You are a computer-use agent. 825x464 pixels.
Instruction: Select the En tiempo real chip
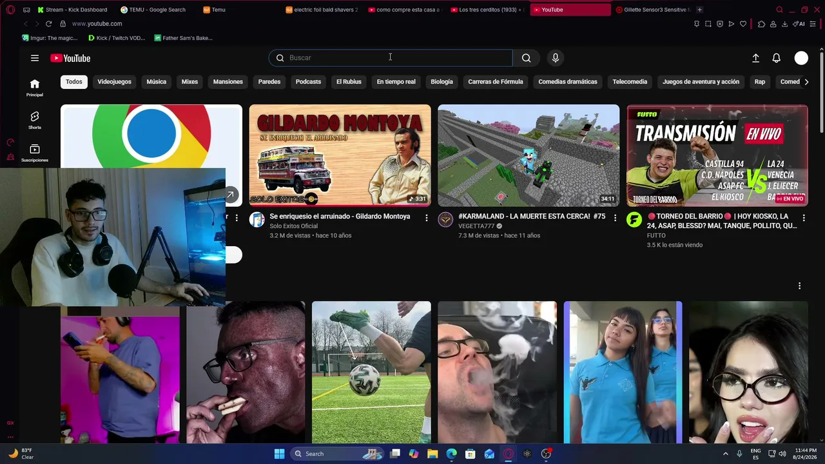pyautogui.click(x=396, y=82)
